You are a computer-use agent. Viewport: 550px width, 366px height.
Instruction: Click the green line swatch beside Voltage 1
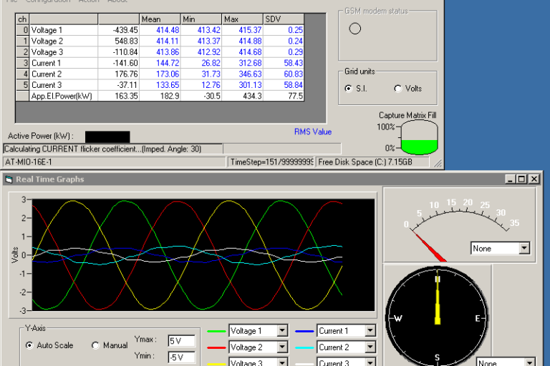click(216, 331)
